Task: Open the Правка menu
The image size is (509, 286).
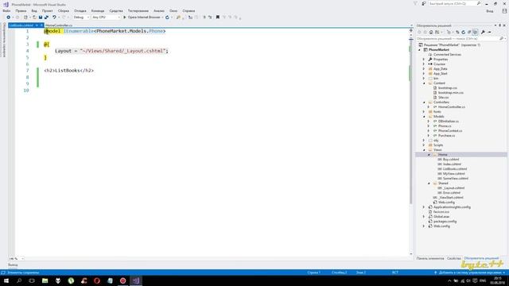Action: click(x=21, y=10)
